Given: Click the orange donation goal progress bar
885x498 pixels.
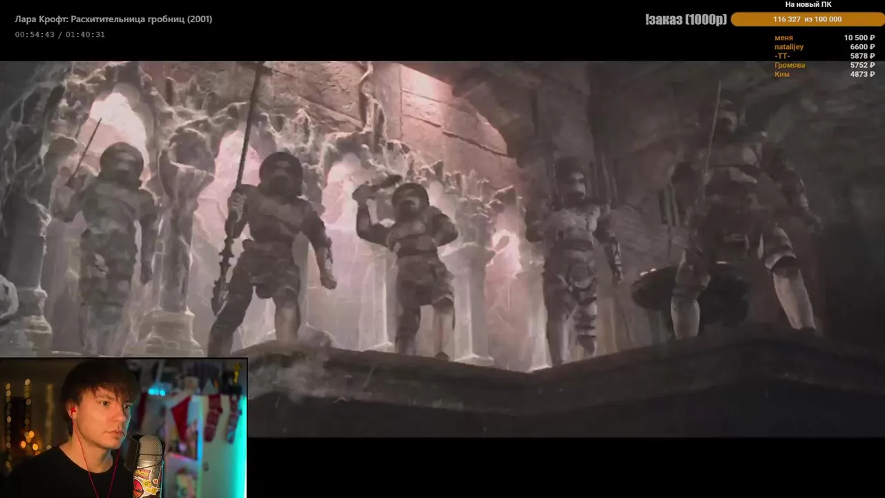Looking at the screenshot, I should (x=808, y=19).
